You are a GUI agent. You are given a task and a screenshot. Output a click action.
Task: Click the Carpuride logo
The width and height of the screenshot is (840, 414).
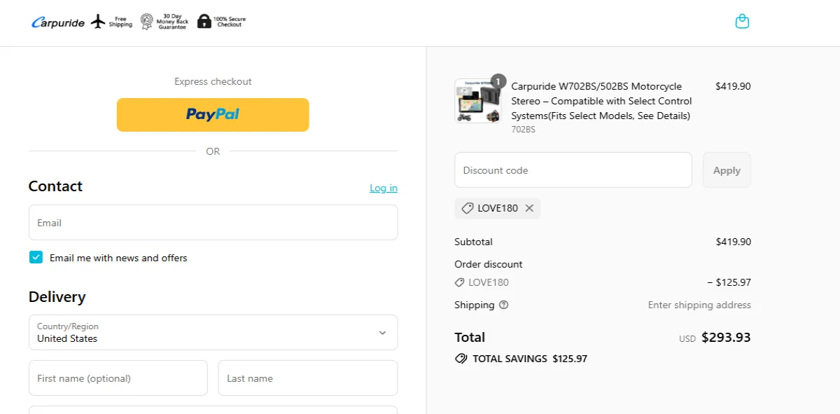57,22
